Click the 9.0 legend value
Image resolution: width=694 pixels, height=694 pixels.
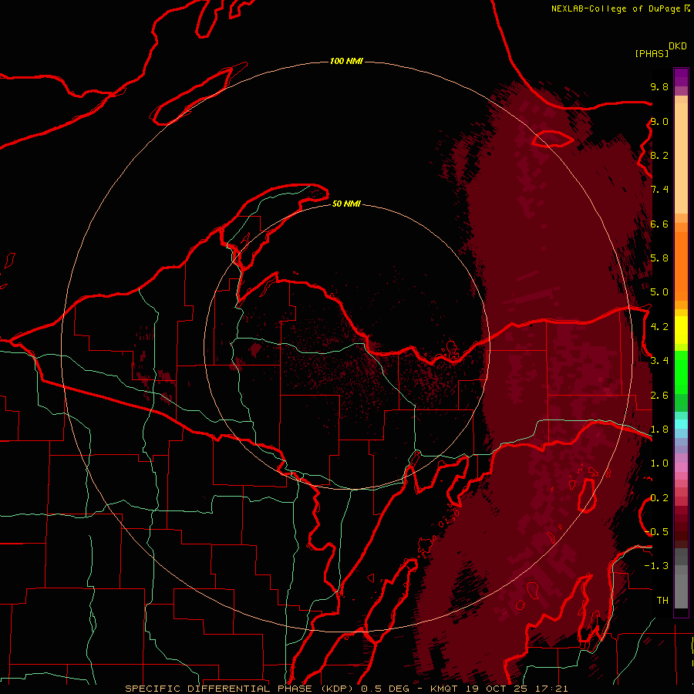[x=659, y=121]
